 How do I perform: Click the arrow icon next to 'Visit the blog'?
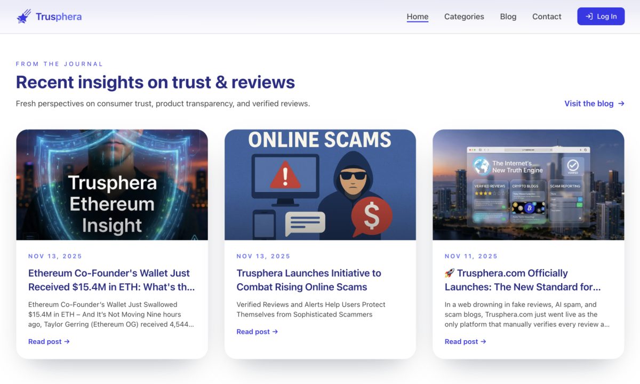(620, 103)
